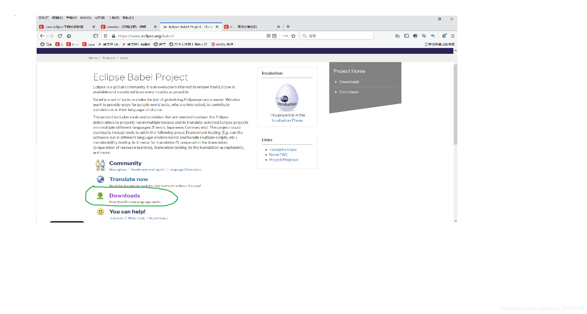This screenshot has height=314, width=587.
Task: Click the tracking protection shield icon
Action: (106, 36)
